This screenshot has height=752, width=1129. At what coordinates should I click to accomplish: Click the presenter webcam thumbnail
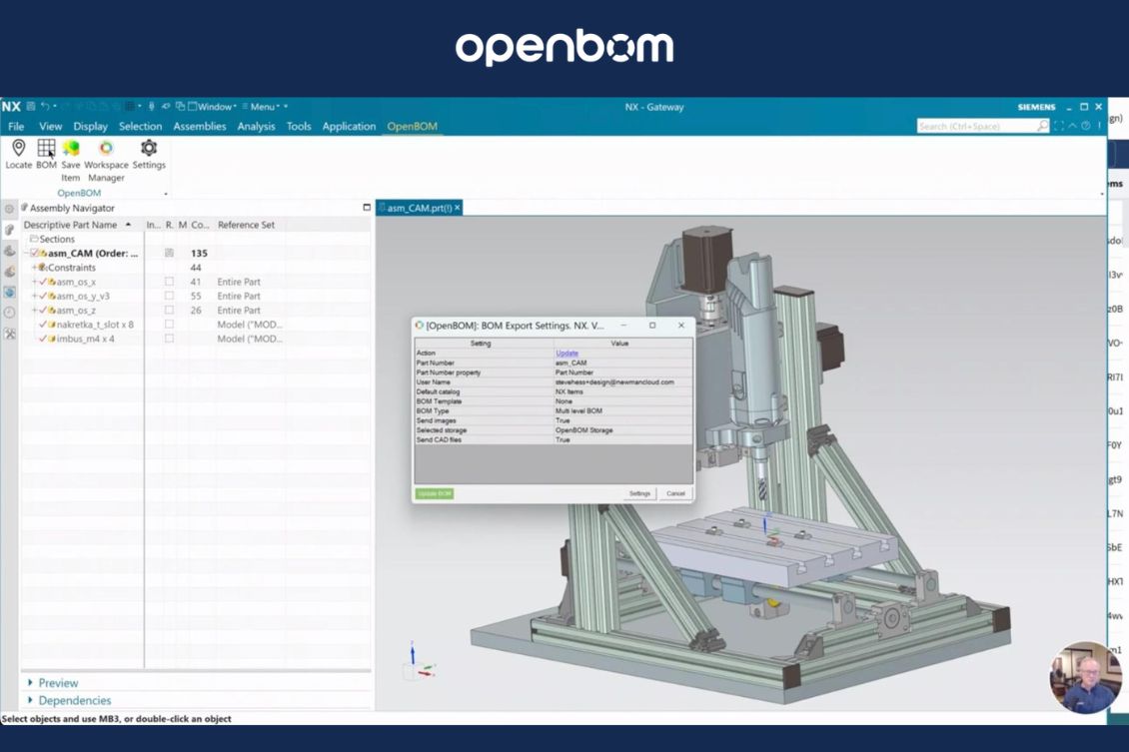tap(1085, 676)
